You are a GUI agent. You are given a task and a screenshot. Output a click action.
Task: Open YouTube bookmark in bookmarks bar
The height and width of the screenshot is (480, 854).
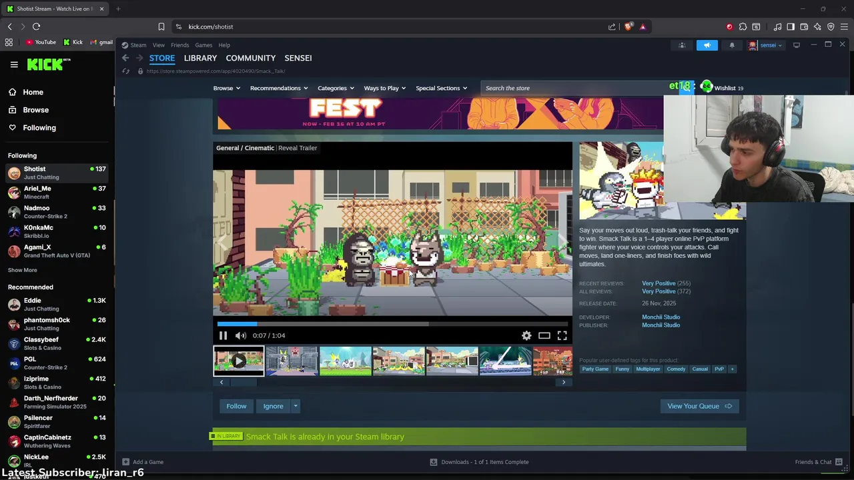(41, 42)
